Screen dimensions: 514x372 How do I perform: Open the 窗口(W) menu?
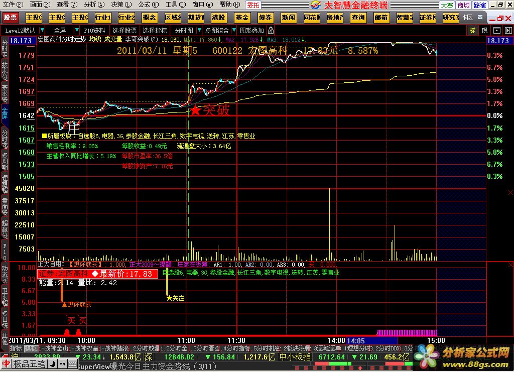pos(203,5)
